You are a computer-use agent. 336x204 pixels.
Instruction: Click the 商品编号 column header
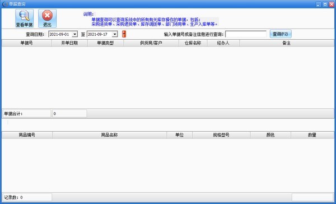coord(27,135)
